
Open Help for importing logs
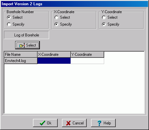[103, 123]
